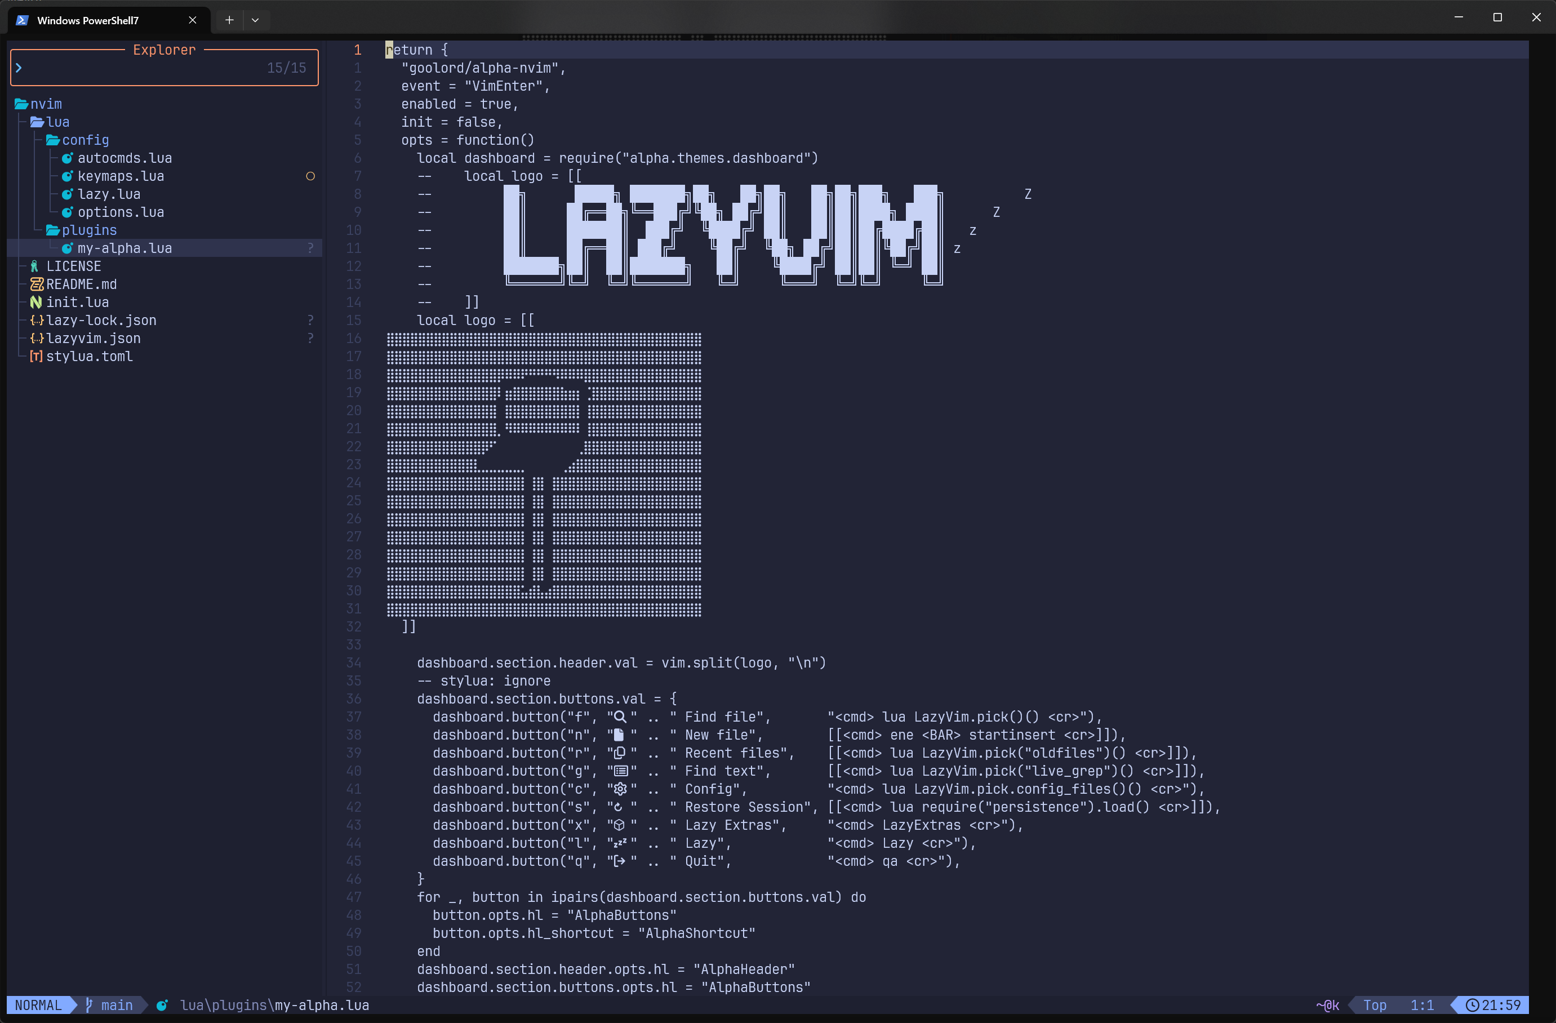
Task: Open the new-tab profile dropdown chevron
Action: (255, 20)
